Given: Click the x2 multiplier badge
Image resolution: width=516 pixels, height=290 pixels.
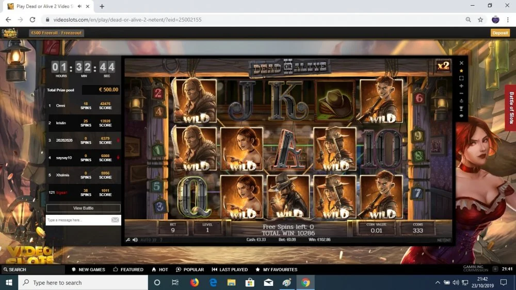Looking at the screenshot, I should point(443,66).
